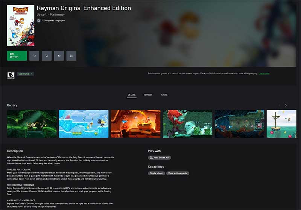Click the Rayman Origins: Enhanced Edition title

pyautogui.click(x=84, y=8)
